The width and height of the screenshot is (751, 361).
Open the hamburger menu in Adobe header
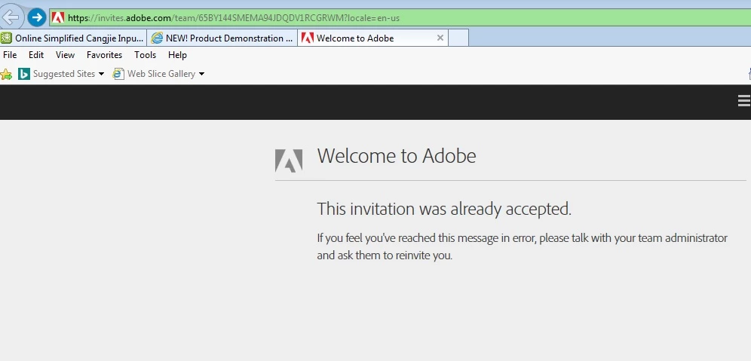pyautogui.click(x=744, y=100)
